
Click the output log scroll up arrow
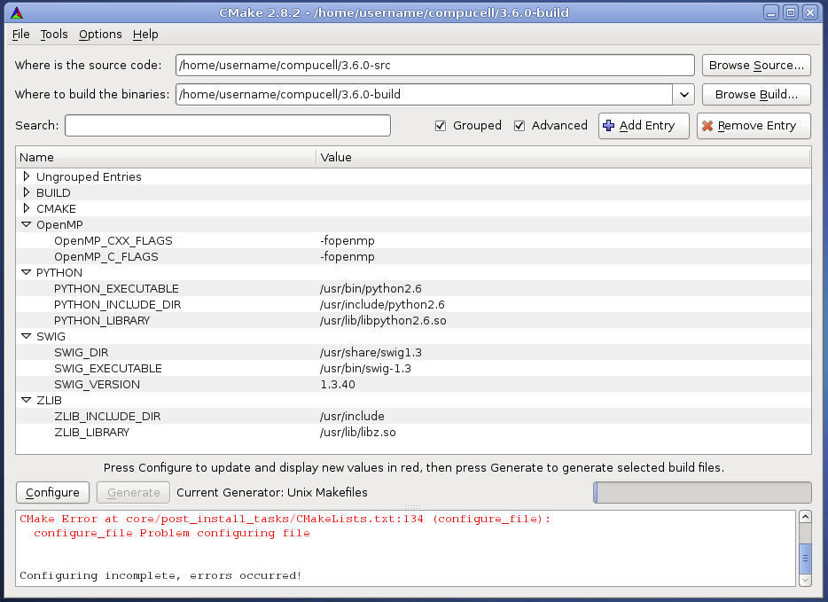[x=805, y=518]
